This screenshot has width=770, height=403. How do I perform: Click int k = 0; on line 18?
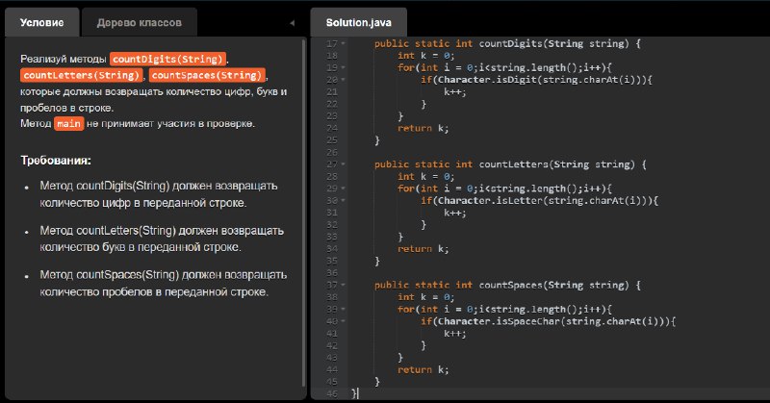pos(425,56)
